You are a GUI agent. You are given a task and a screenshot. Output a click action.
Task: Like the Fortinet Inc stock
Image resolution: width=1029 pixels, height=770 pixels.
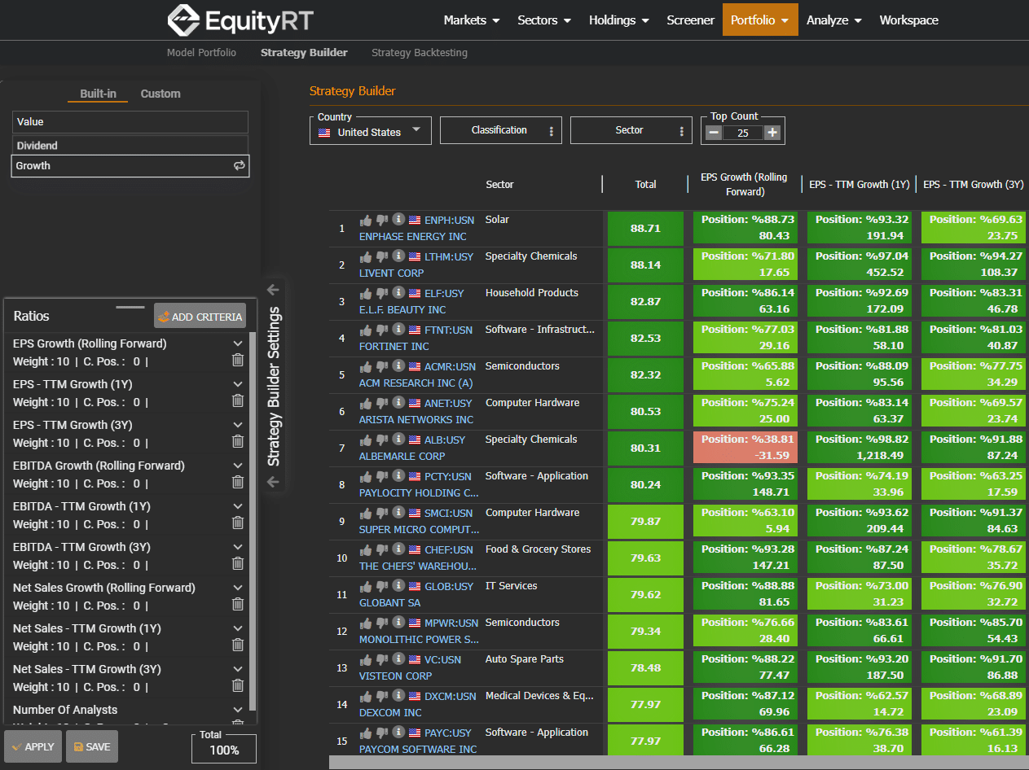pyautogui.click(x=366, y=330)
